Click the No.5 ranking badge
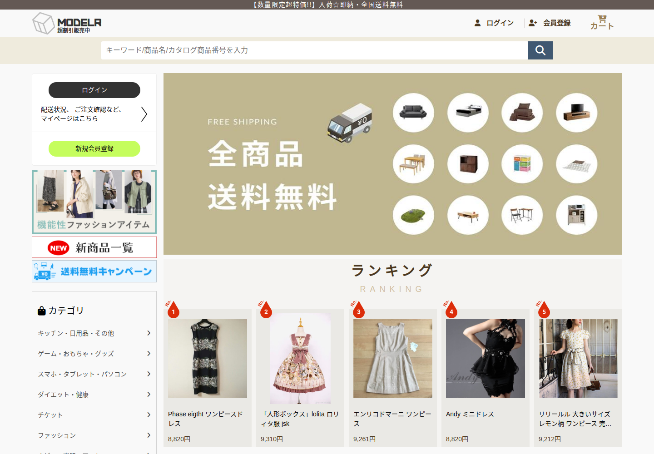 pyautogui.click(x=543, y=309)
